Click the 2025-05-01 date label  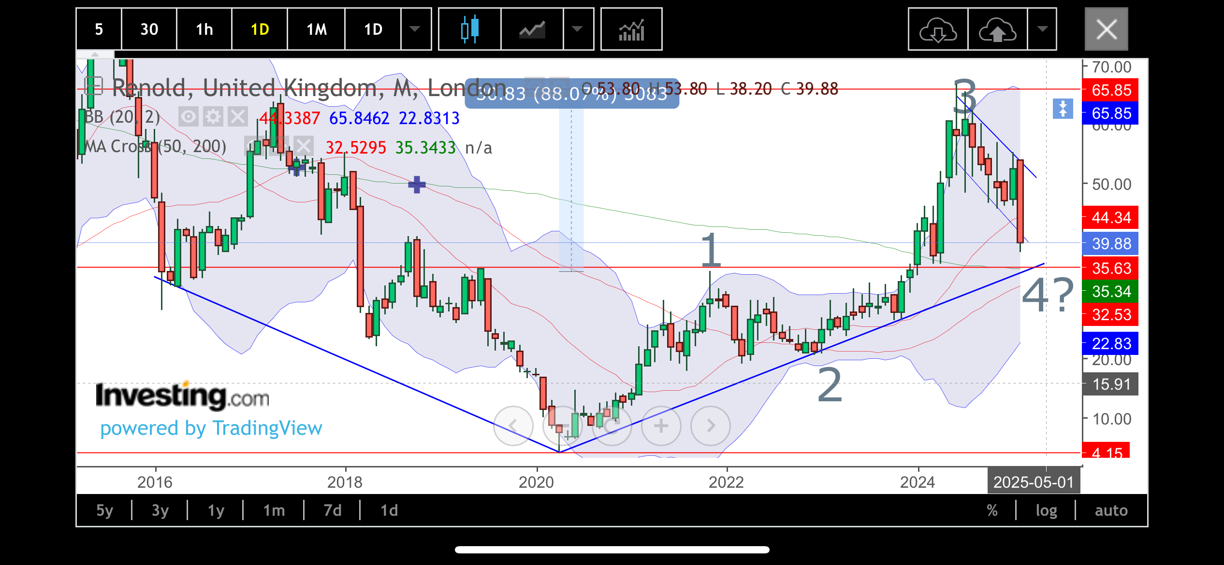tap(1034, 482)
